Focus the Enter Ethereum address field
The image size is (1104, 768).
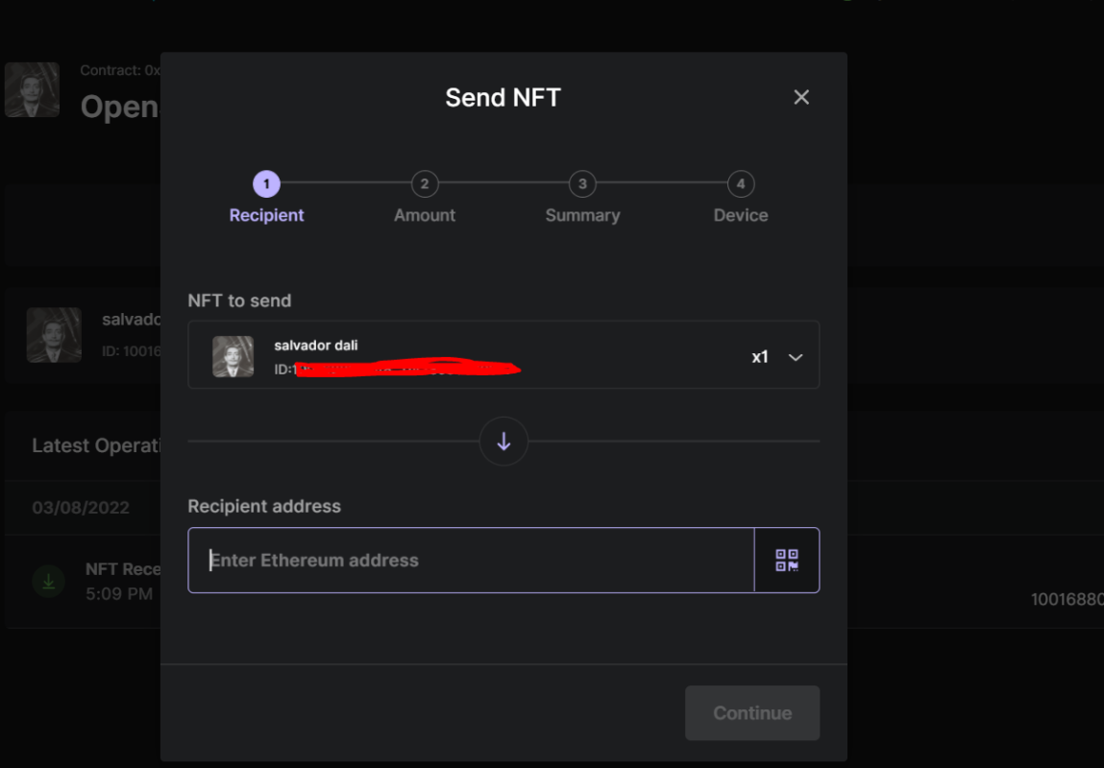pos(471,561)
